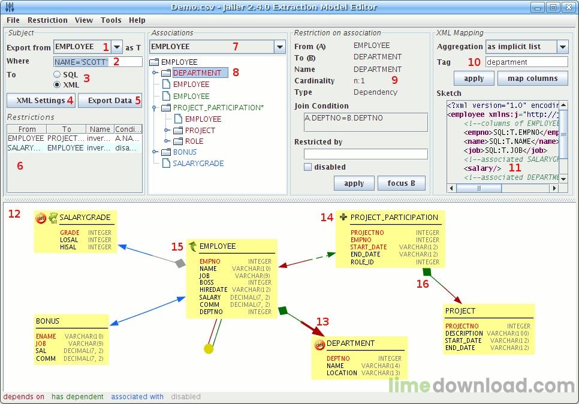The width and height of the screenshot is (579, 404).
Task: Open the View menu
Action: click(84, 20)
